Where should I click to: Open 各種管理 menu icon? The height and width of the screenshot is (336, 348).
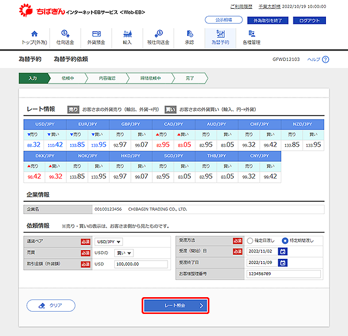[252, 34]
